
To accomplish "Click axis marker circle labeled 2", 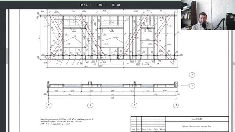I will [x=192, y=75].
